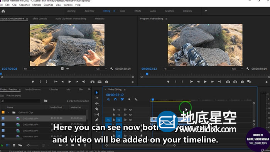
Task: Click Delete trash icon in Project panel
Action: coord(85,145)
